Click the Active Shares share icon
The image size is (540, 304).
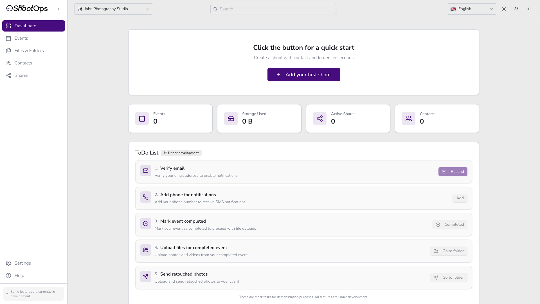320,119
